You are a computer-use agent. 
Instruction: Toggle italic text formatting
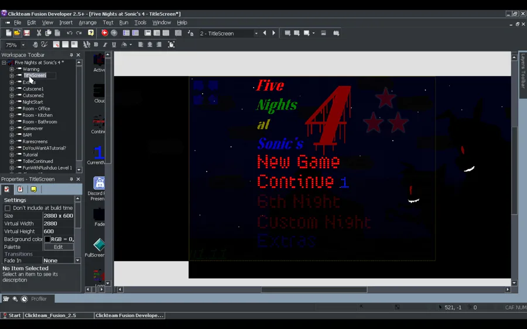105,44
